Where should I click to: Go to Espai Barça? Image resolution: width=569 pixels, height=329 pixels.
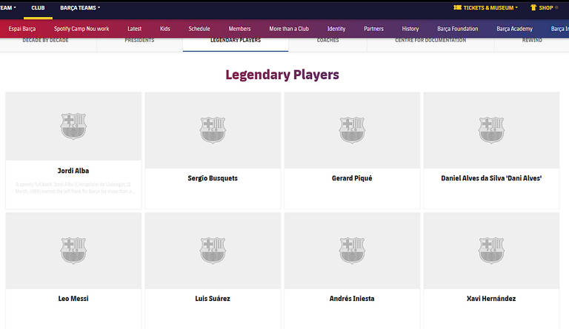pyautogui.click(x=22, y=29)
